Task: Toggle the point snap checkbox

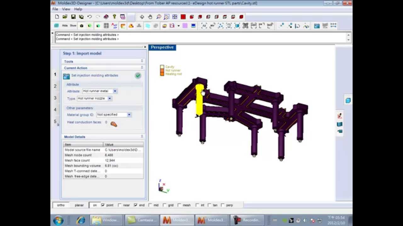Action: tap(103, 205)
